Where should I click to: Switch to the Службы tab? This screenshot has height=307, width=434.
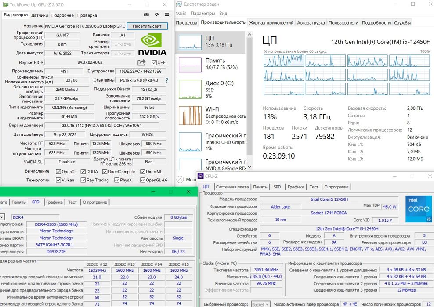[x=402, y=23]
